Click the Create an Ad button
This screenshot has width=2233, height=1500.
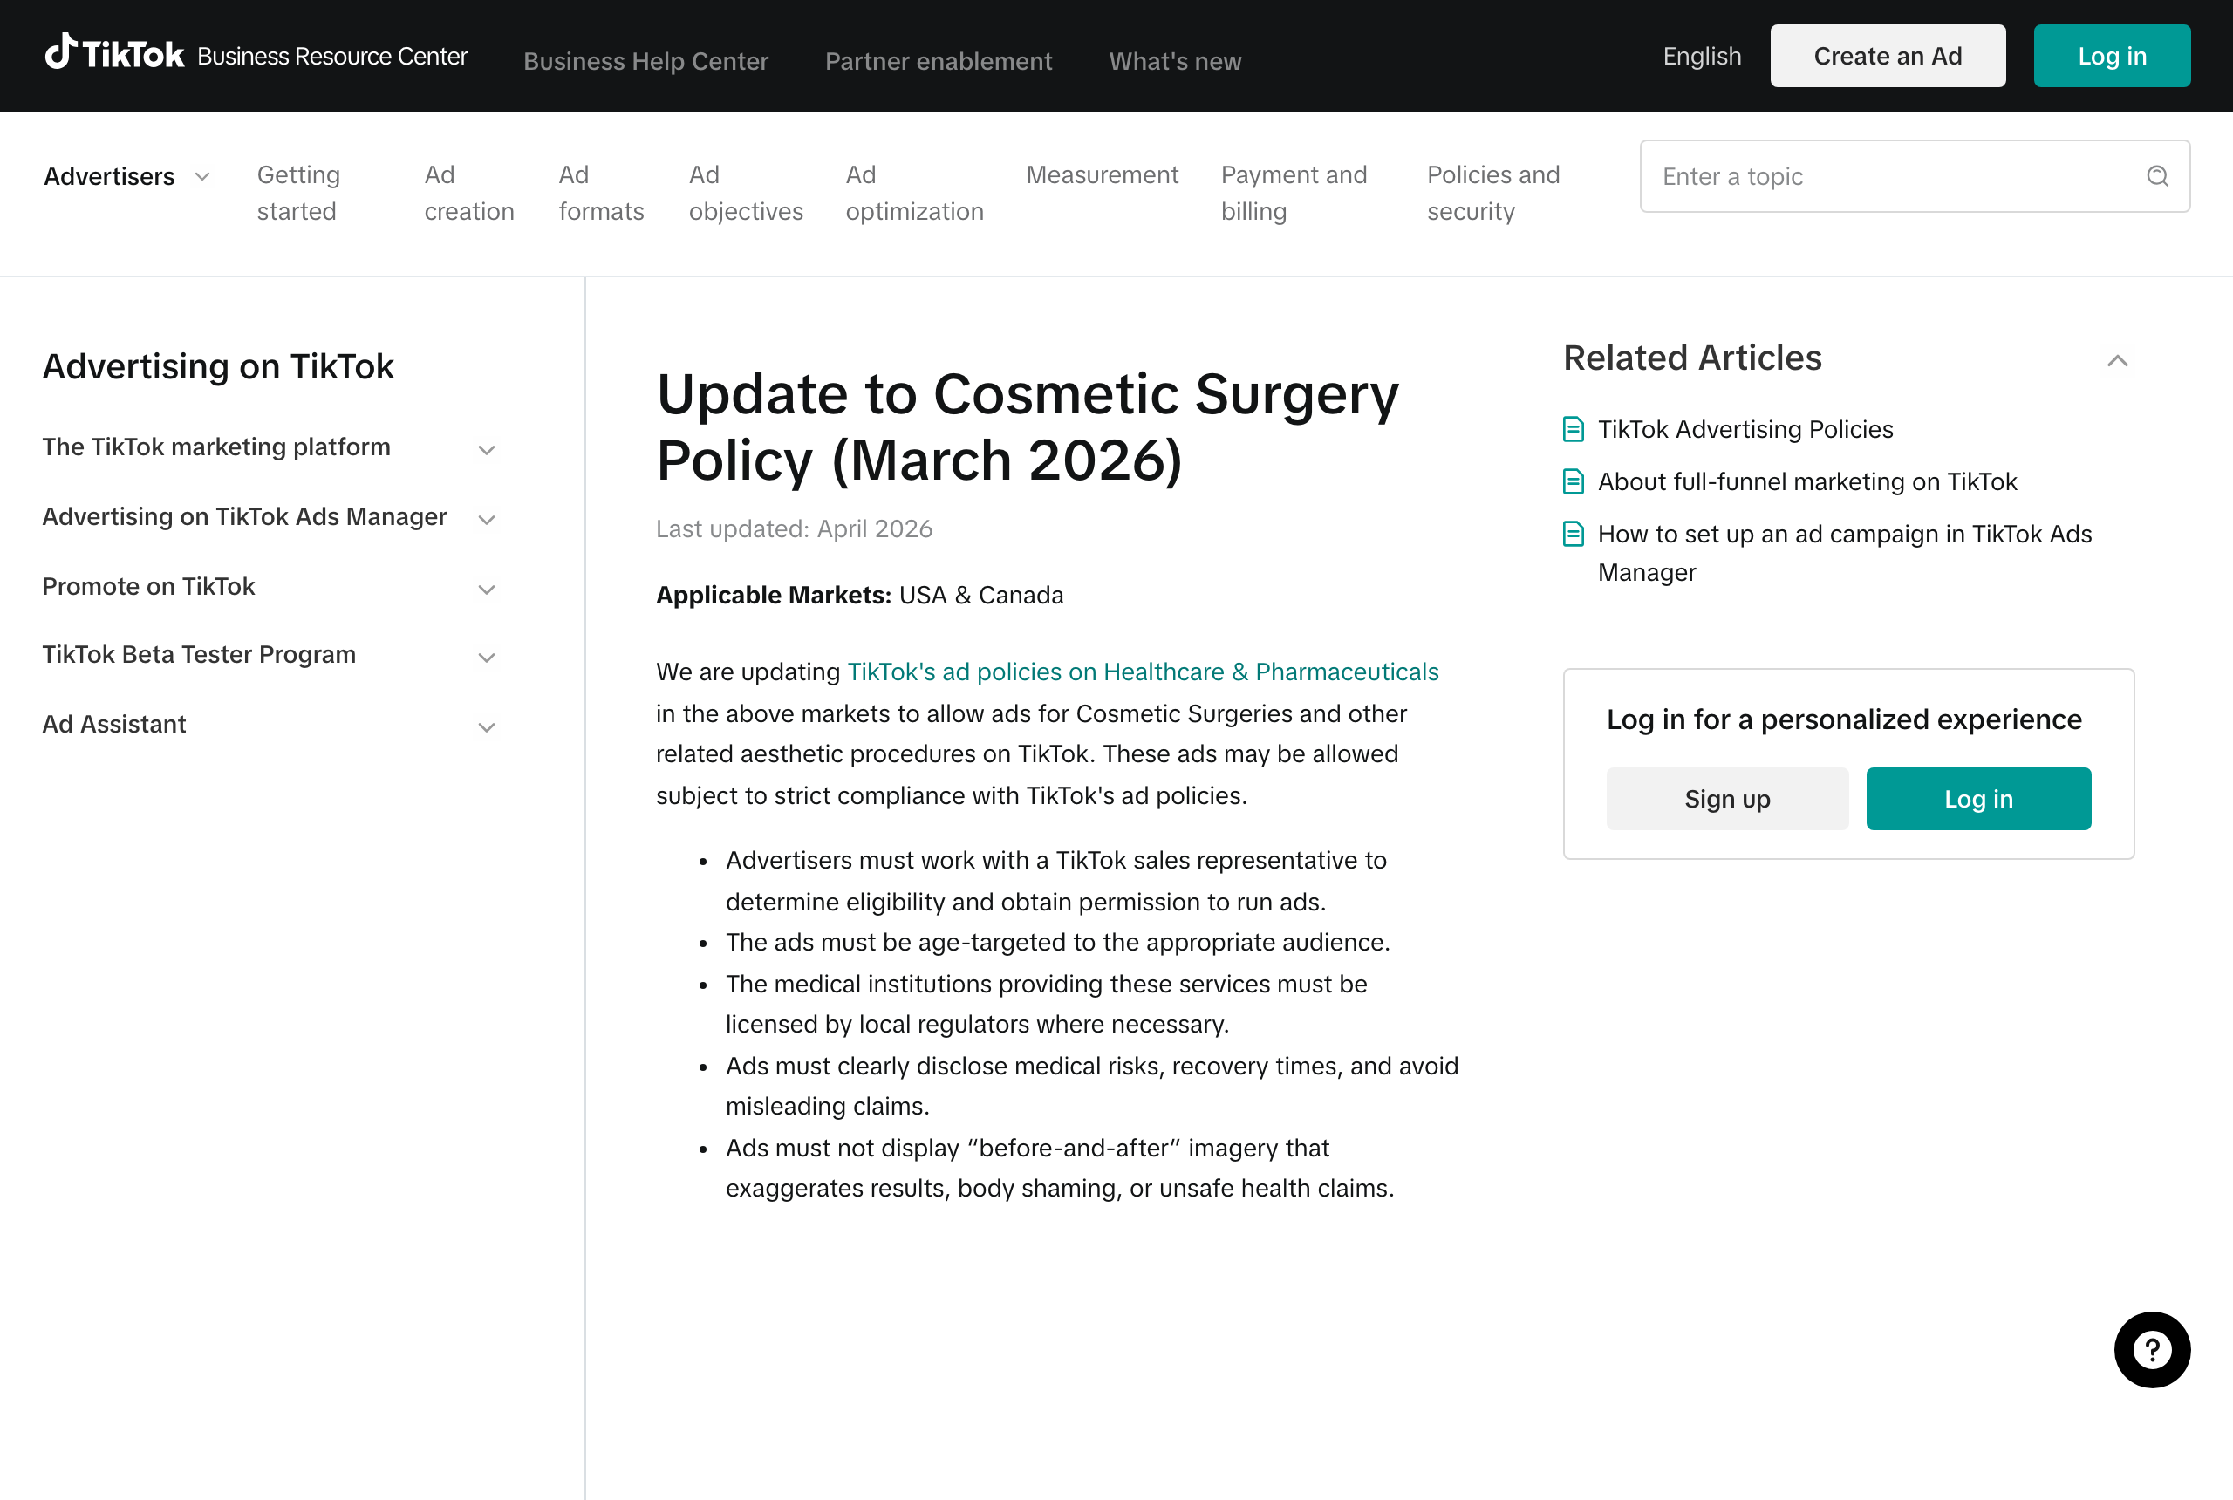1888,57
